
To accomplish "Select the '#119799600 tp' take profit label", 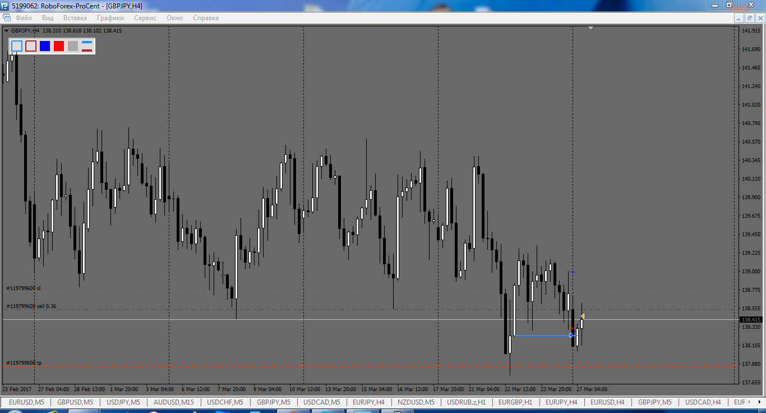I will (24, 362).
